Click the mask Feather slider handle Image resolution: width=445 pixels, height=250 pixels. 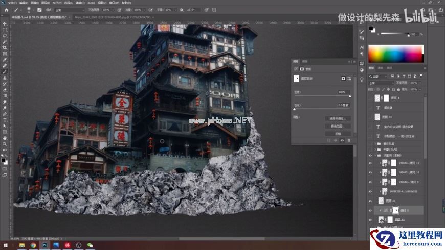(x=294, y=109)
